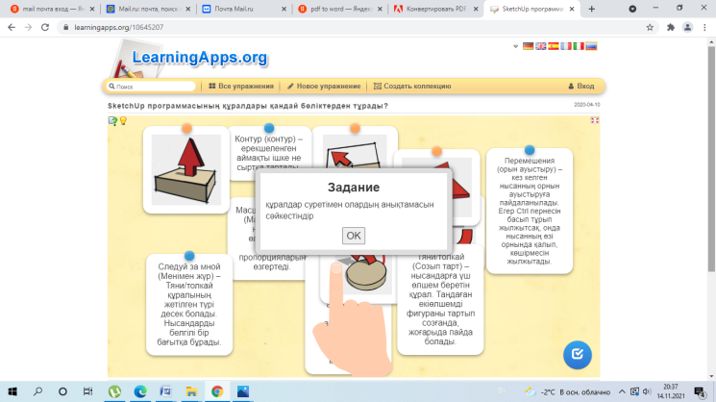Open Microsoft Edge from taskbar
The height and width of the screenshot is (402, 716).
pos(140,391)
